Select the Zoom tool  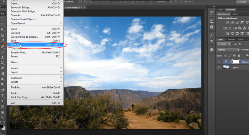click(2, 118)
